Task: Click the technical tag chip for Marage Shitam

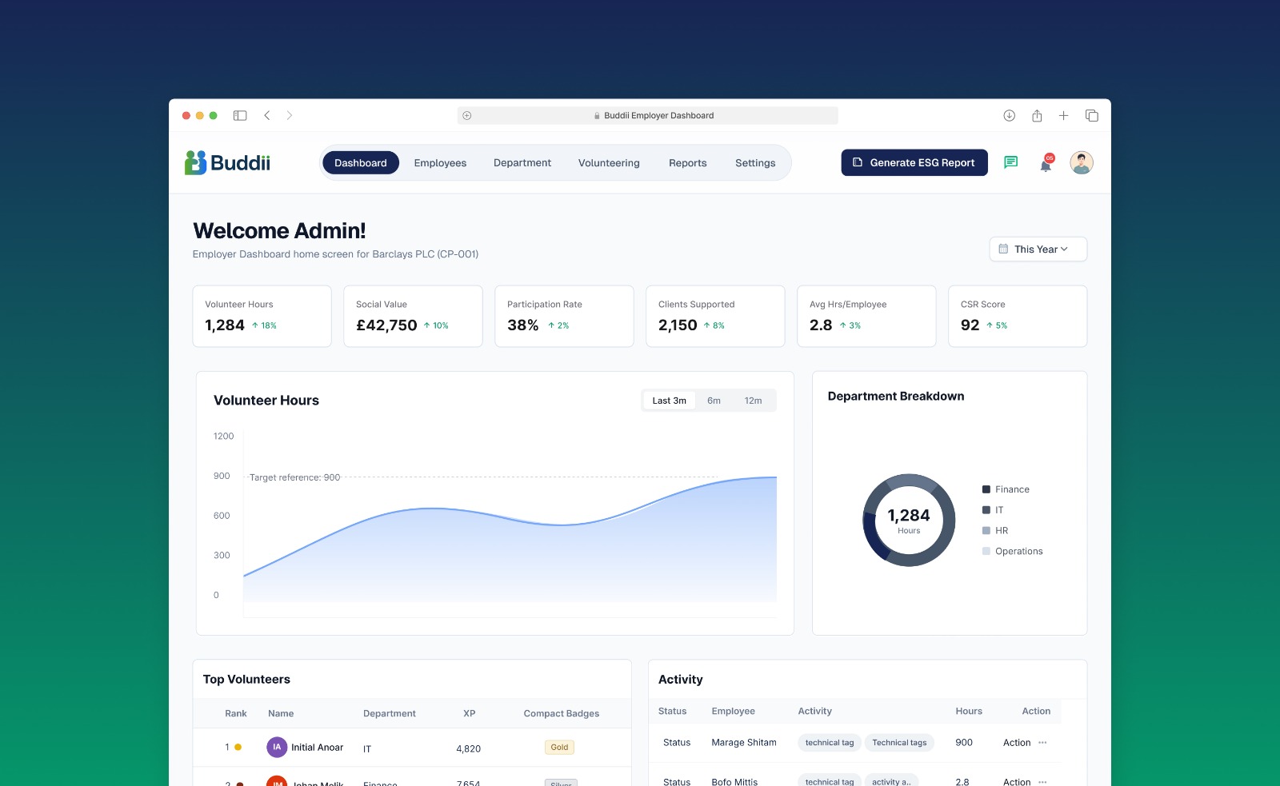Action: pos(830,743)
